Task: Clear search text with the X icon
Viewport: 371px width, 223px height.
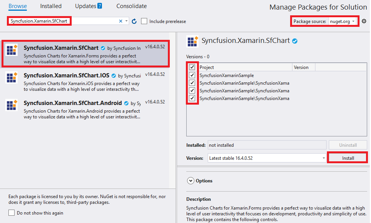Action: pos(121,21)
